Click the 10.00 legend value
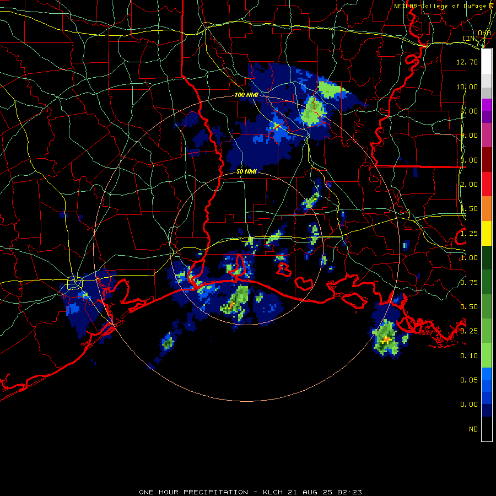This screenshot has height=496, width=496. tap(467, 87)
